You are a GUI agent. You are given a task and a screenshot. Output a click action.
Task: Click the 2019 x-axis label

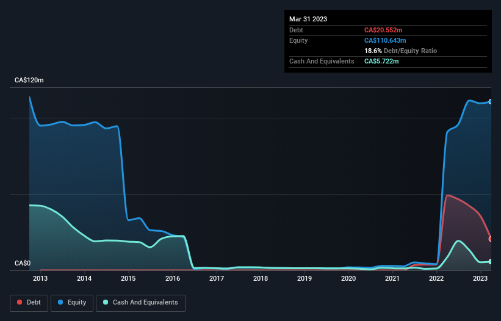point(305,278)
